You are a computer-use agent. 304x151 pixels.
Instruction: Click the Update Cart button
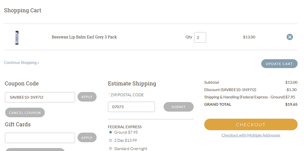279,64
